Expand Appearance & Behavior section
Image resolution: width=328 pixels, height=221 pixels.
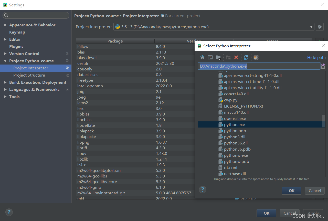tap(5, 25)
